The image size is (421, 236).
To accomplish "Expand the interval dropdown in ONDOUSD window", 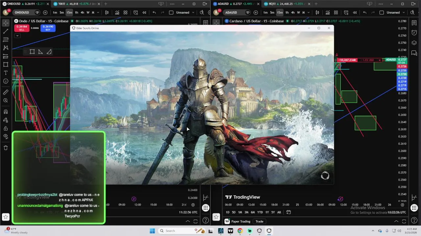I will coord(98,12).
